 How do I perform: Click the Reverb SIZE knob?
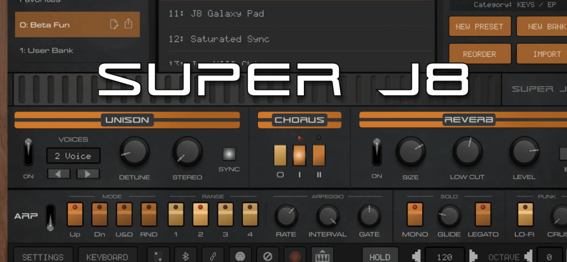[410, 151]
